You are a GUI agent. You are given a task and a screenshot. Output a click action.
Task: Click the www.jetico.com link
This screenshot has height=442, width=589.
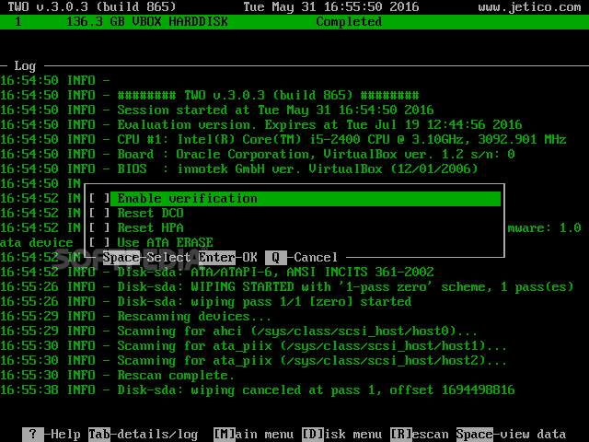530,6
